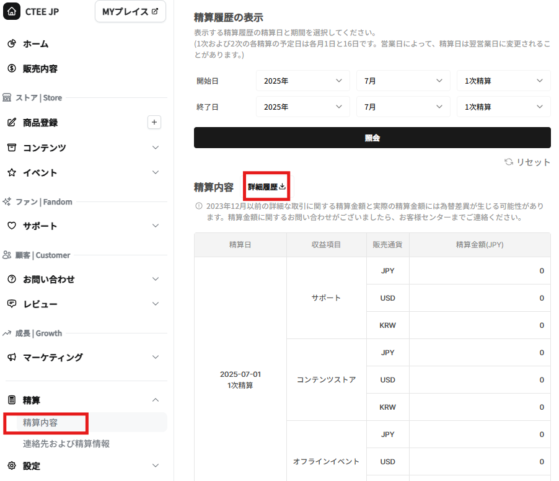
Task: Click the 設定 gear icon
Action: [12, 466]
